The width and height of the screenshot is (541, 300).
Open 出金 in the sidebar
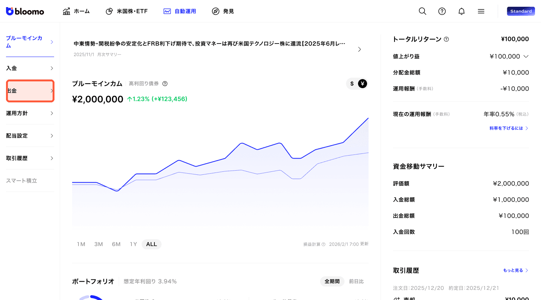point(30,91)
